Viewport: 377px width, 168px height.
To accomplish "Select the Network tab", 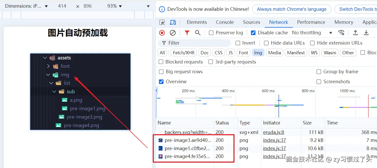I will [x=279, y=22].
